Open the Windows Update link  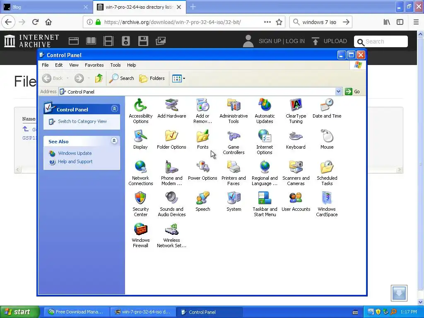75,153
